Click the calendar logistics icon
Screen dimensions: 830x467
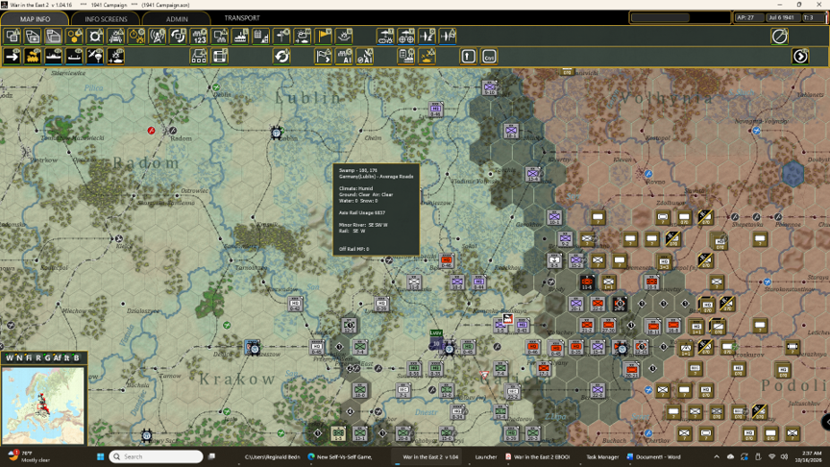coord(261,36)
